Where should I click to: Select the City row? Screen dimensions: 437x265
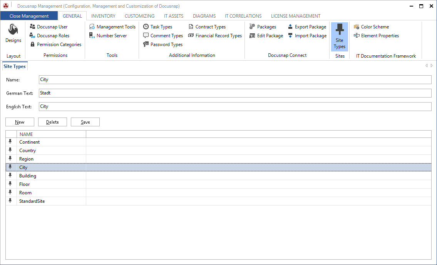click(219, 167)
